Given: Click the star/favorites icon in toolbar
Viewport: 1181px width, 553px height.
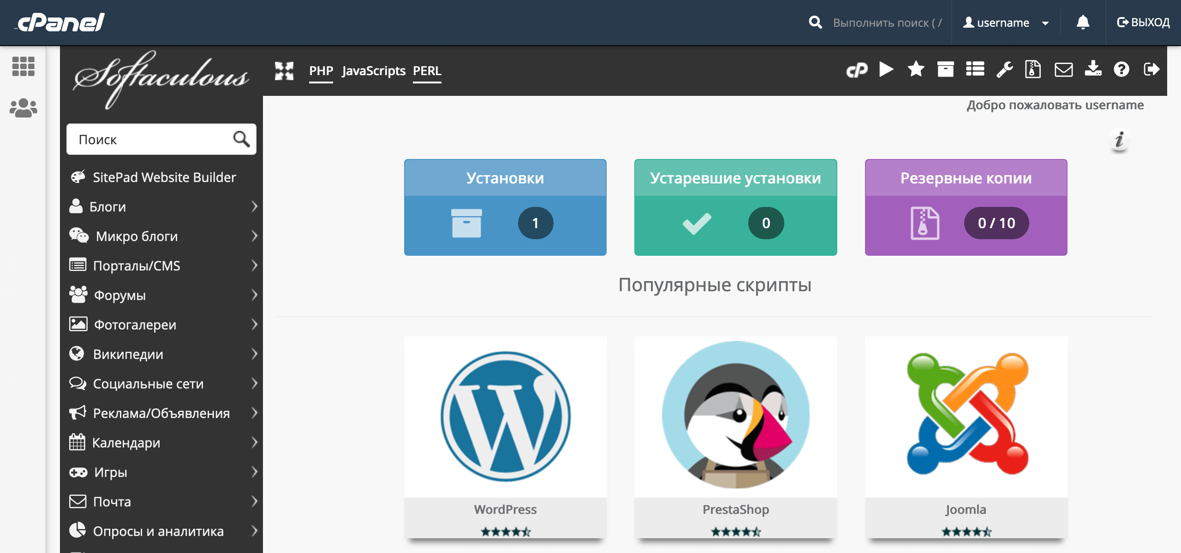Looking at the screenshot, I should tap(917, 70).
